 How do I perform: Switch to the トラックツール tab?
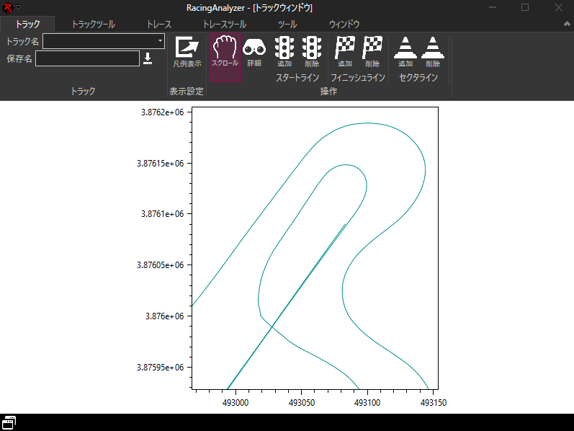pos(93,24)
